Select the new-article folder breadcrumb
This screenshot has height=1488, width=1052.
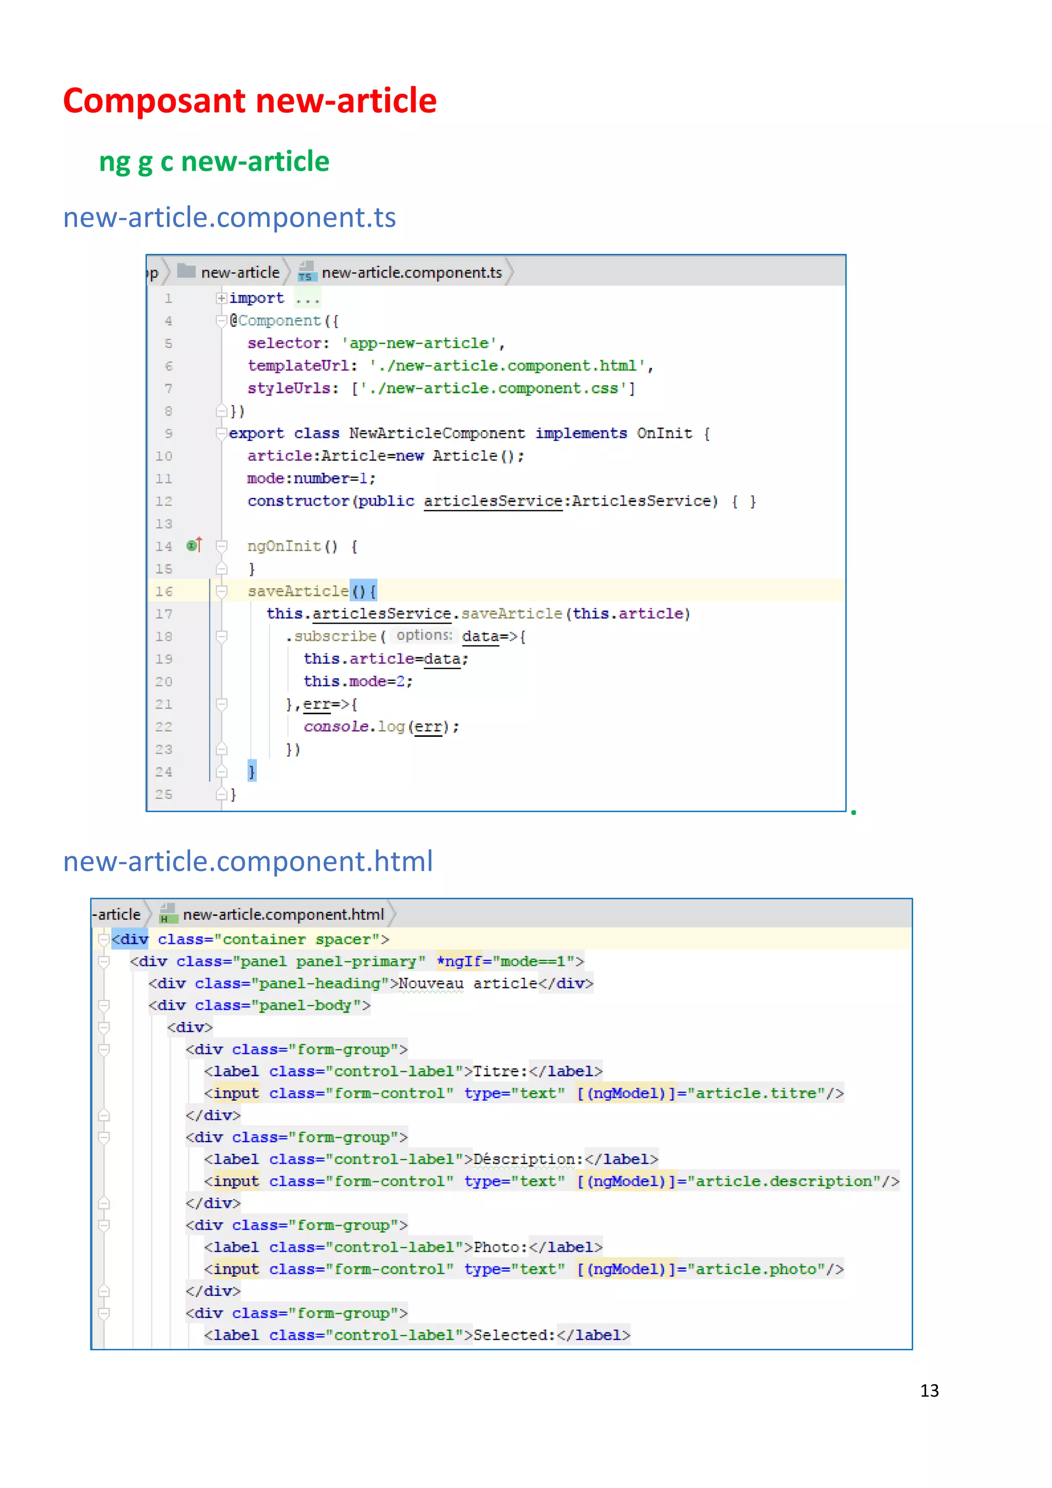tap(240, 272)
